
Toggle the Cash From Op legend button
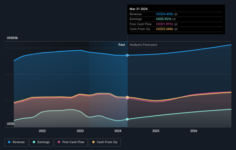105,142
